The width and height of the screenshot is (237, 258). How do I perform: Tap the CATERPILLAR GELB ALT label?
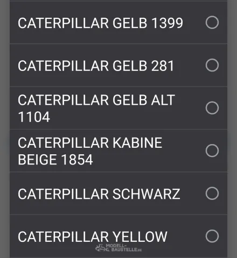tap(96, 100)
